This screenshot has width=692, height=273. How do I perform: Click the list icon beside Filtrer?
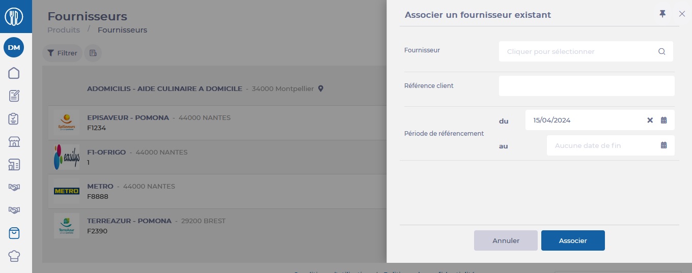93,53
